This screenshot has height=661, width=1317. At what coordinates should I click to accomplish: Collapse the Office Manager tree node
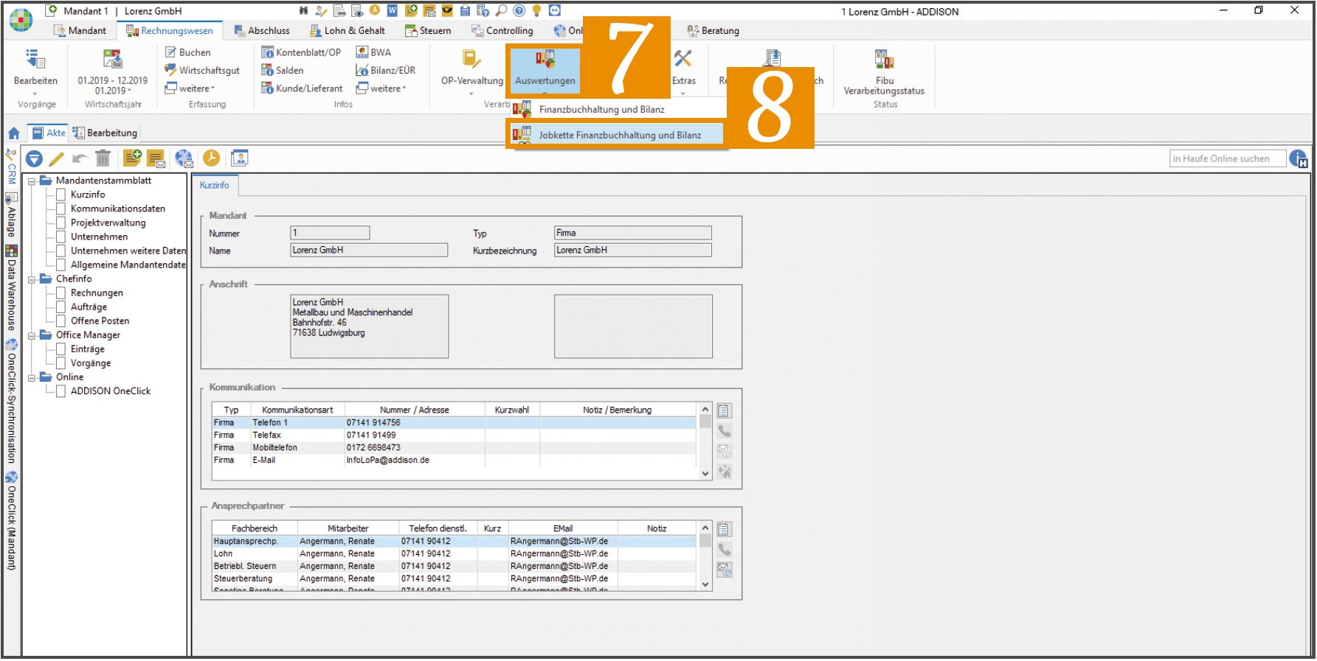coord(32,335)
